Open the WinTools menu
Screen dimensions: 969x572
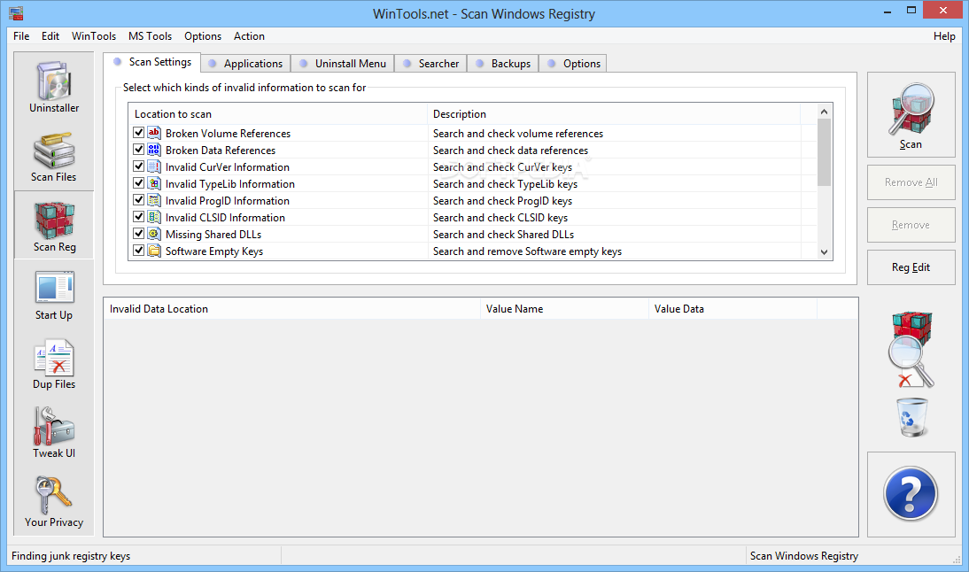pos(93,35)
